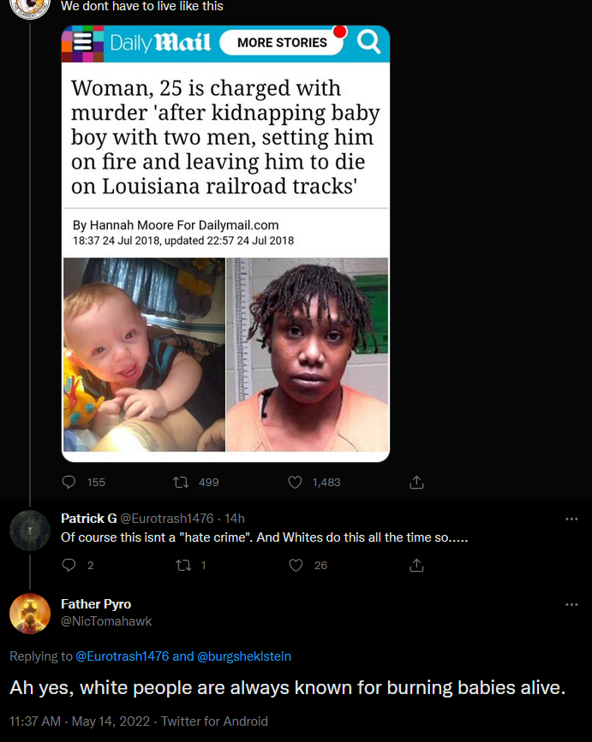Retweet Patrick G's tweet
The image size is (592, 742).
pyautogui.click(x=182, y=565)
